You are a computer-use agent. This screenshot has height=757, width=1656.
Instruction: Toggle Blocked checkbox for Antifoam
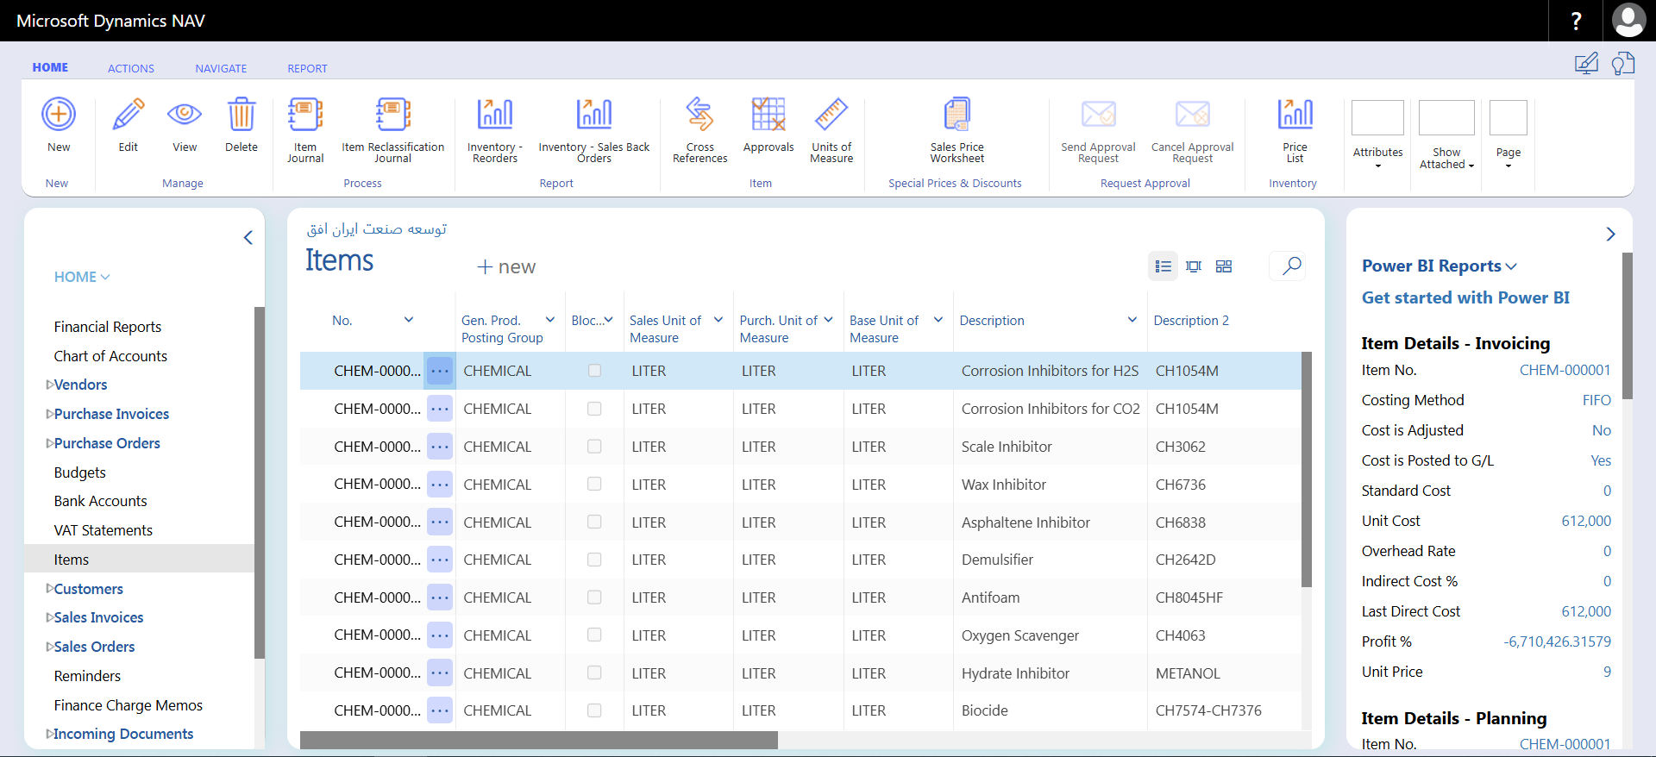tap(594, 597)
